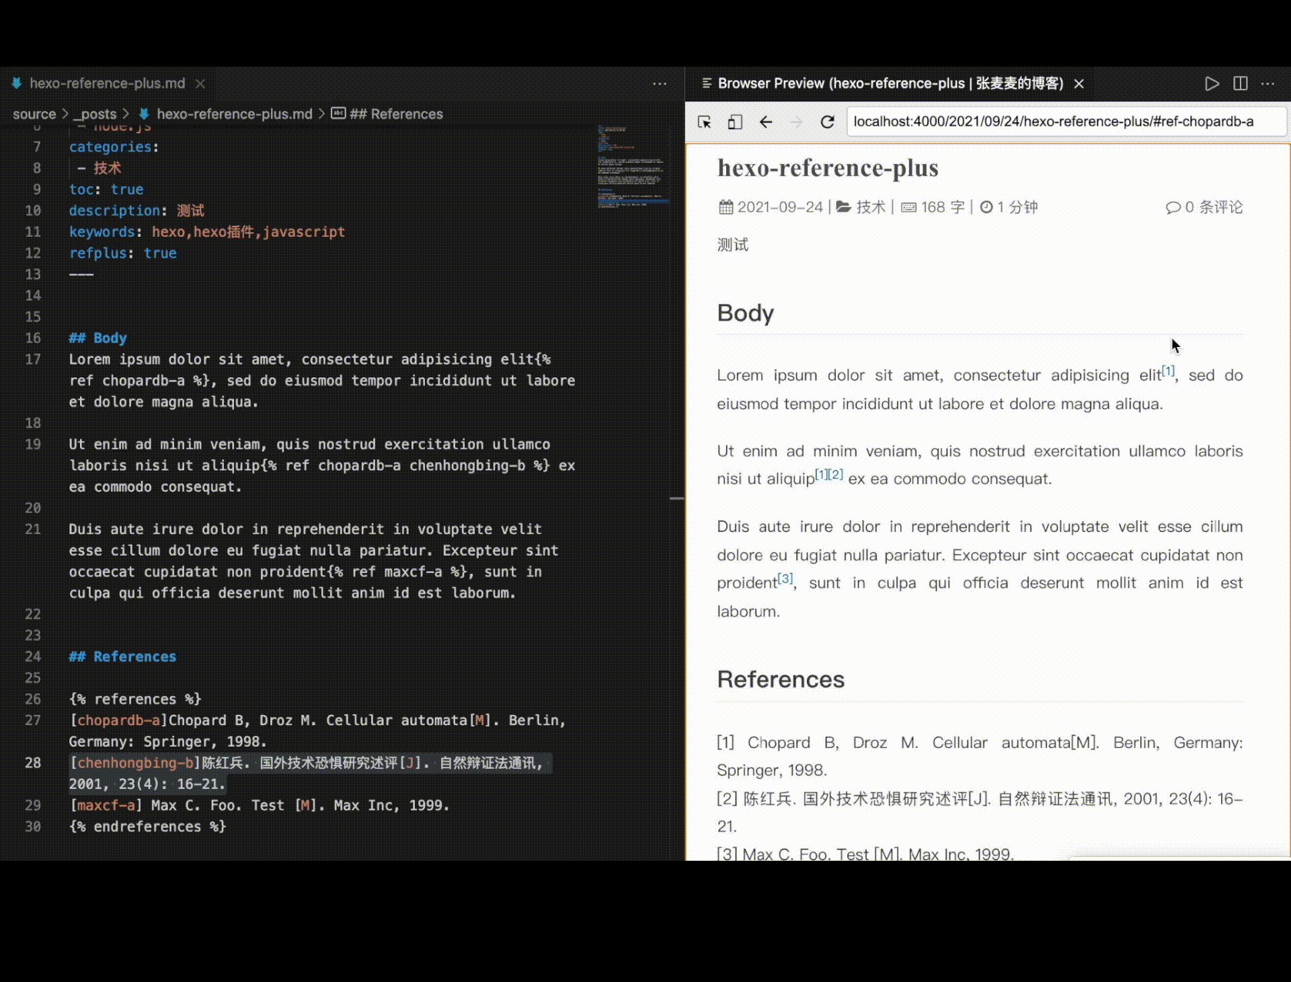Open the ## References breadcrumb symbol

pyautogui.click(x=395, y=114)
